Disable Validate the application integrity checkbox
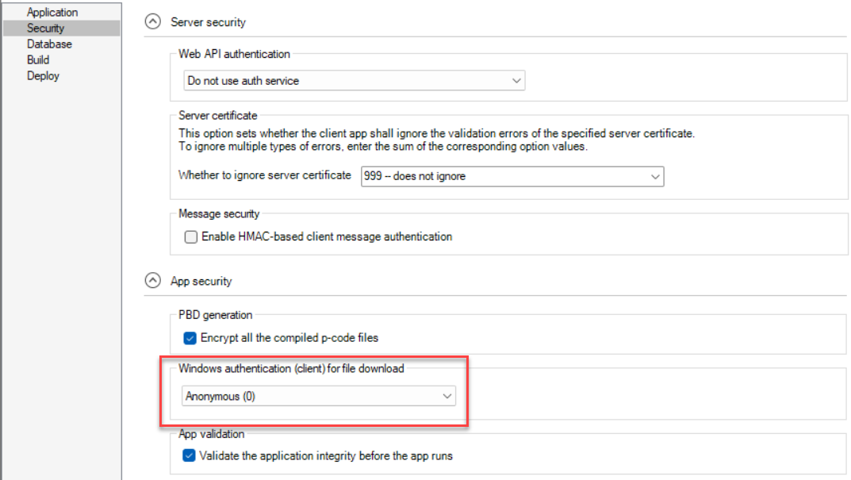Screen dimensions: 851x480 (x=189, y=455)
